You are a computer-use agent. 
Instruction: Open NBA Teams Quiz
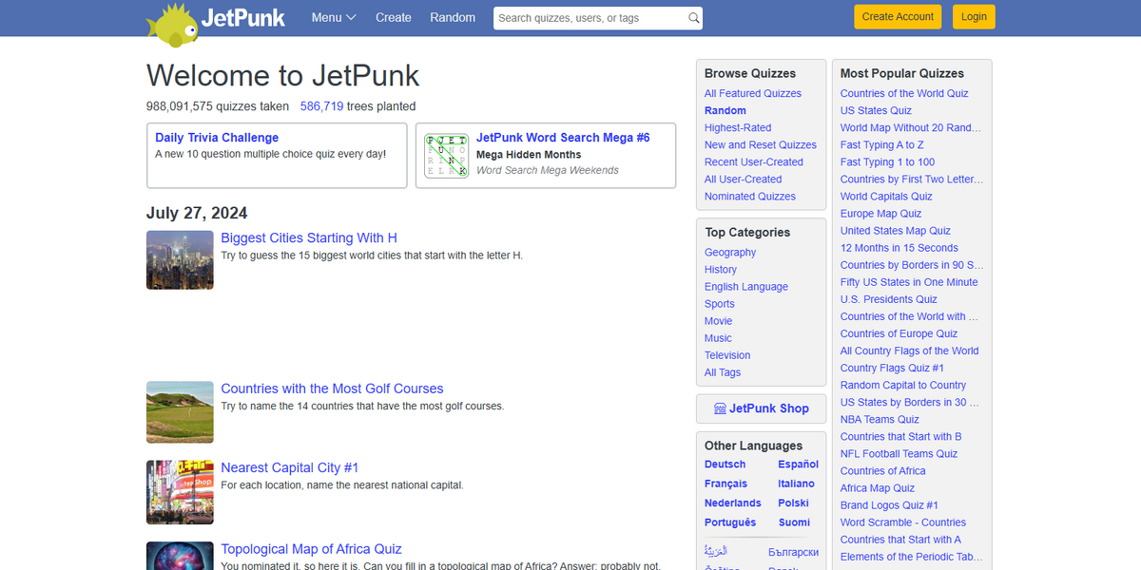(x=880, y=419)
